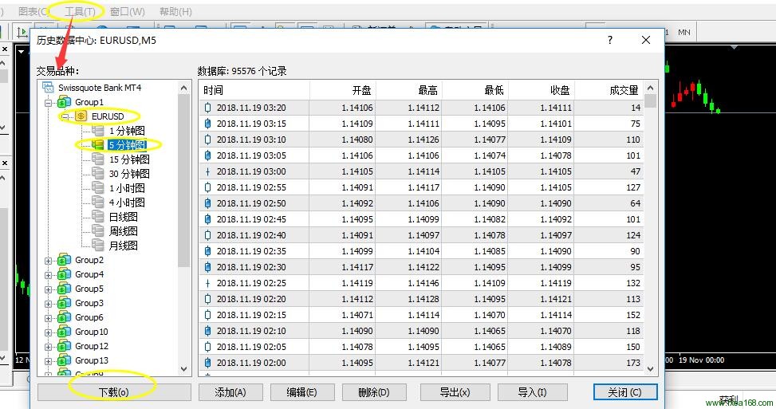Open the 工具(T) menu
Viewport: 776px width, 409px height.
tap(80, 11)
